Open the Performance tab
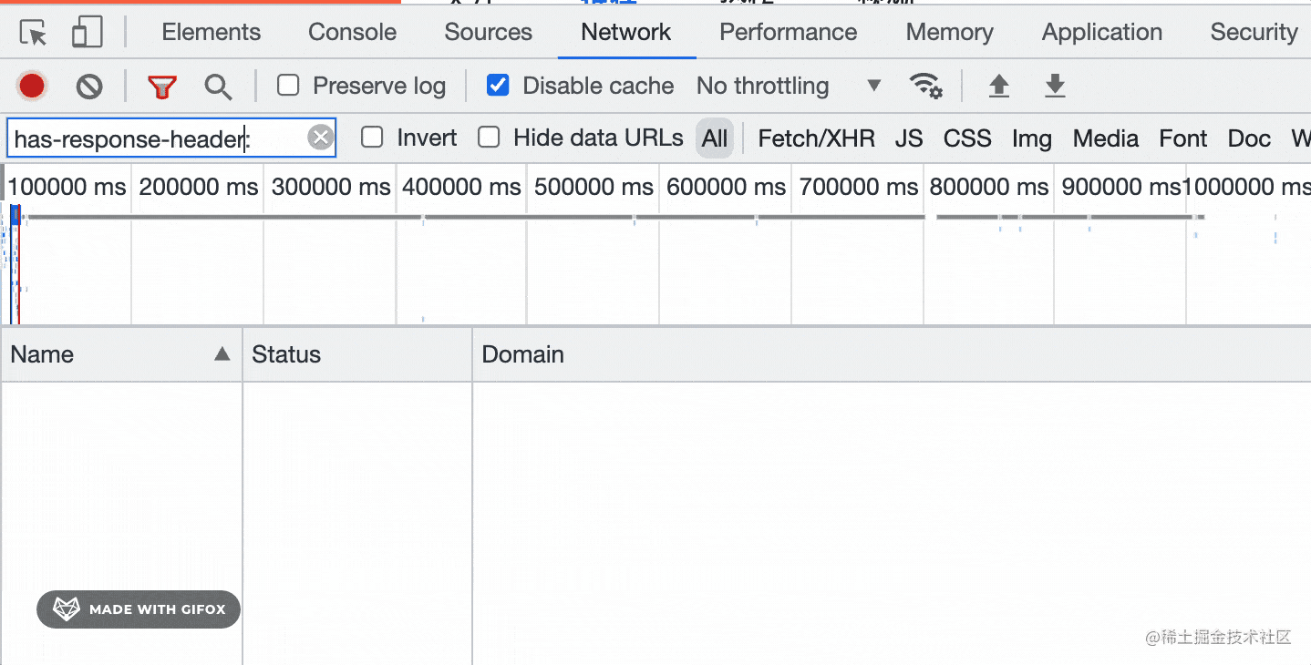The width and height of the screenshot is (1311, 665). click(x=788, y=32)
